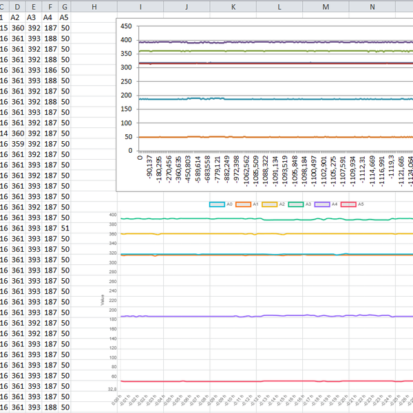The image size is (413, 413).
Task: Click the Value axis title
Action: (x=102, y=300)
